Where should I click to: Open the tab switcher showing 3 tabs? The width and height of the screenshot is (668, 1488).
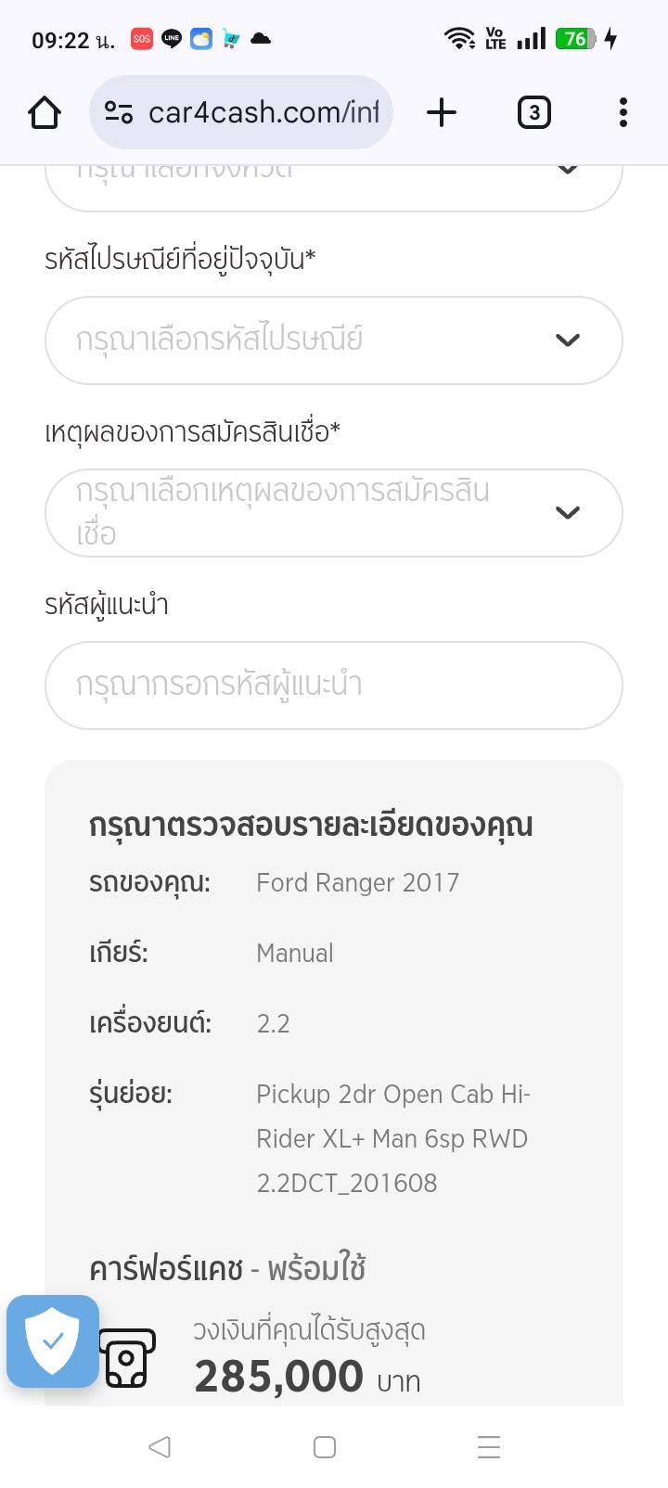(x=533, y=113)
